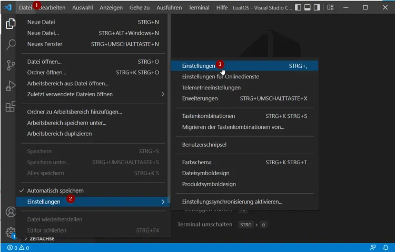This screenshot has width=395, height=252.
Task: Open the Ausführen menu
Action: pyautogui.click(x=169, y=7)
